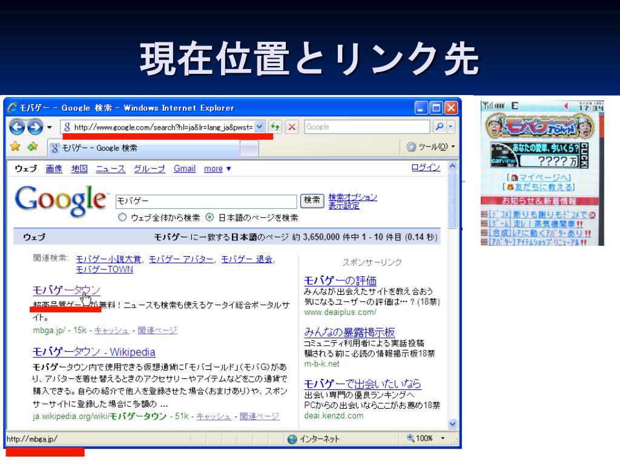
Task: Click related search モバゲー アバター
Action: point(181,259)
